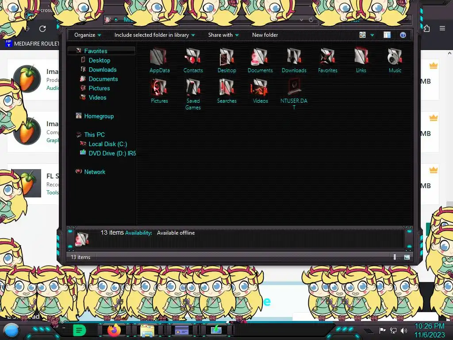Click the browser page scrollbar up arrow
This screenshot has width=453, height=340.
[x=449, y=53]
